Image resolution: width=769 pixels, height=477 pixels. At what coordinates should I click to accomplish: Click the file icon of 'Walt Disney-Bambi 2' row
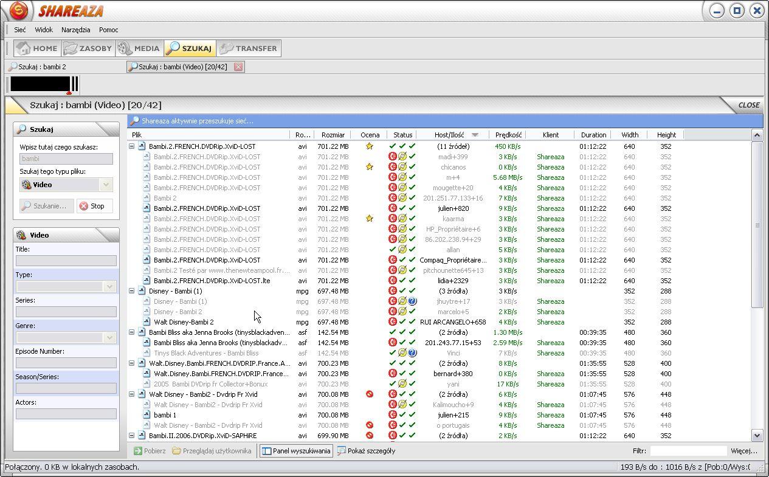(147, 322)
